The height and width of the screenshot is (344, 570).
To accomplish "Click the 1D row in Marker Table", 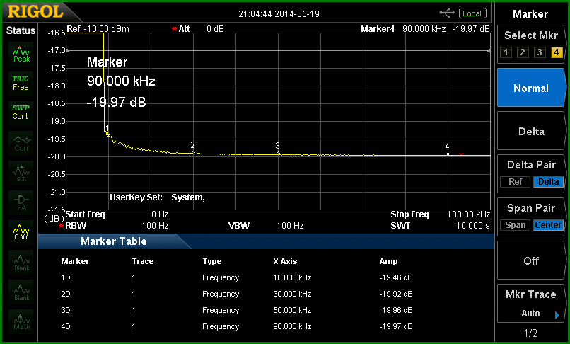I will (x=237, y=277).
